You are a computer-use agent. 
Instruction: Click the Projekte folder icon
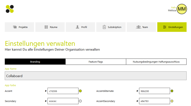click(15, 27)
